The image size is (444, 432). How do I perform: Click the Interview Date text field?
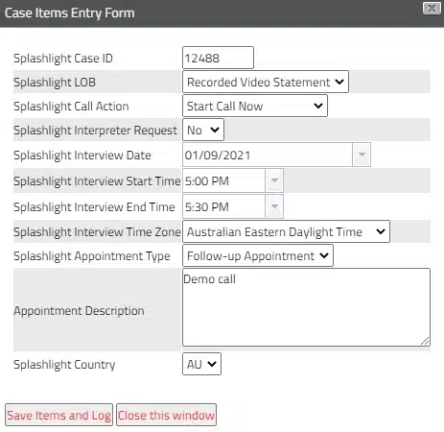[268, 156]
